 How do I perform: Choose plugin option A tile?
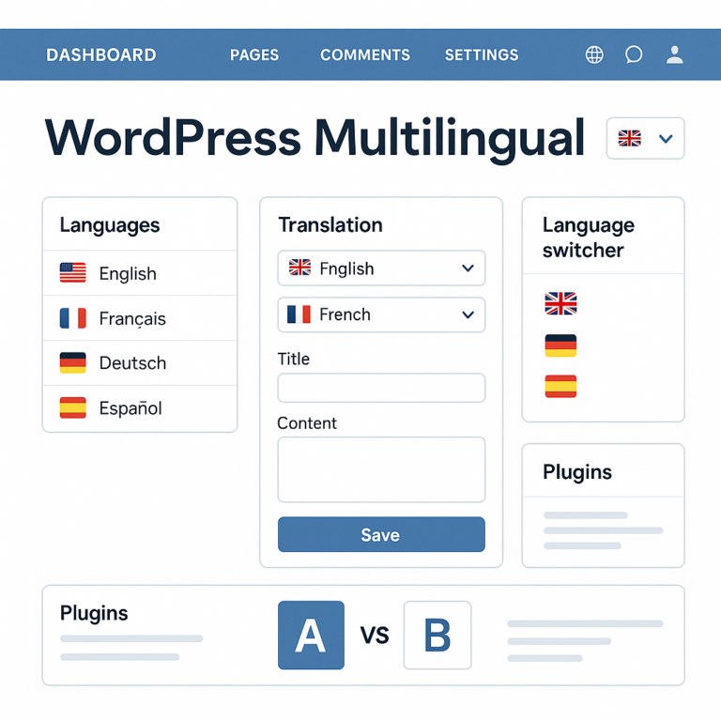point(311,635)
